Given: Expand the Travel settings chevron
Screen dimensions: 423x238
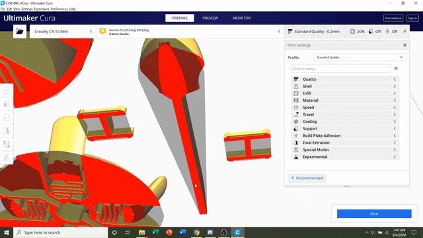Looking at the screenshot, I should [395, 114].
